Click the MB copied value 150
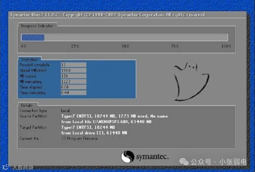This screenshot has height=172, width=255. (74, 76)
